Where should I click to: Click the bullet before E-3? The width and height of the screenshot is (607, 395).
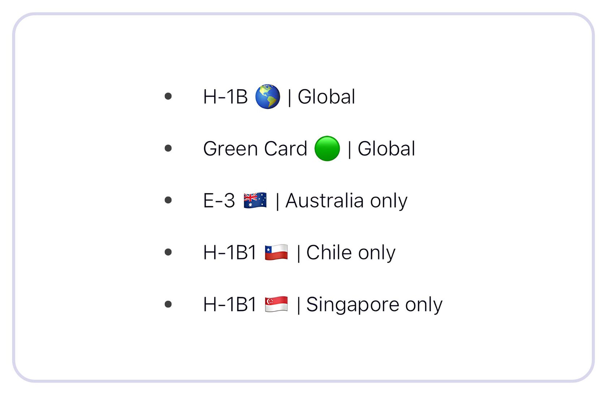point(168,200)
